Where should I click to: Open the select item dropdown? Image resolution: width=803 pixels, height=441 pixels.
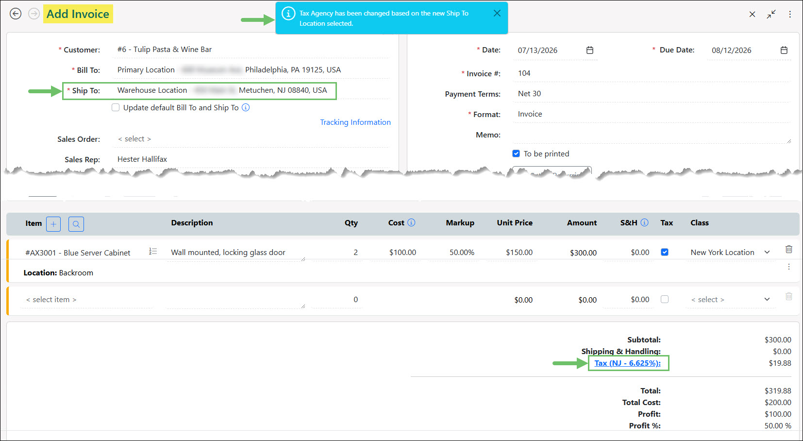(87, 300)
